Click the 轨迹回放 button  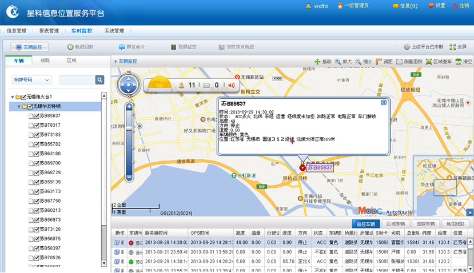point(80,47)
